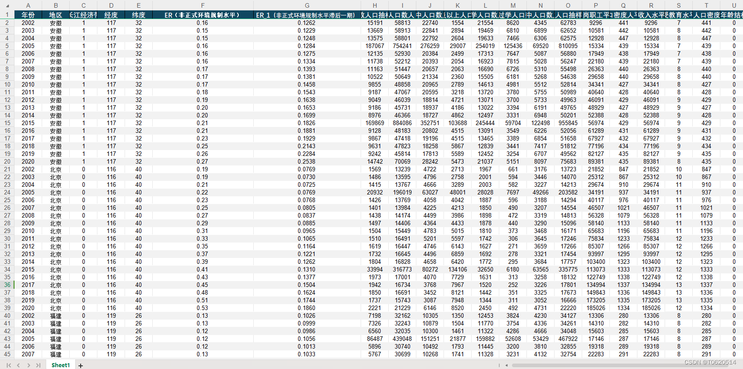
Task: Click 安徽 in row 2
Action: 56,23
